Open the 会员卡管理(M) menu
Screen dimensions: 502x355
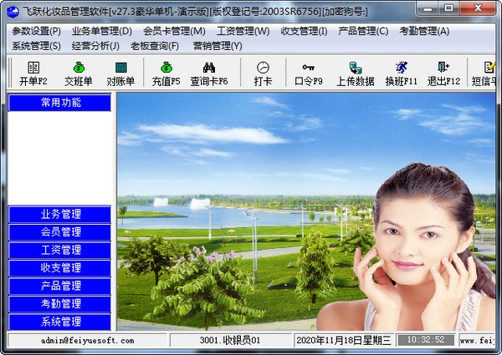(x=174, y=31)
